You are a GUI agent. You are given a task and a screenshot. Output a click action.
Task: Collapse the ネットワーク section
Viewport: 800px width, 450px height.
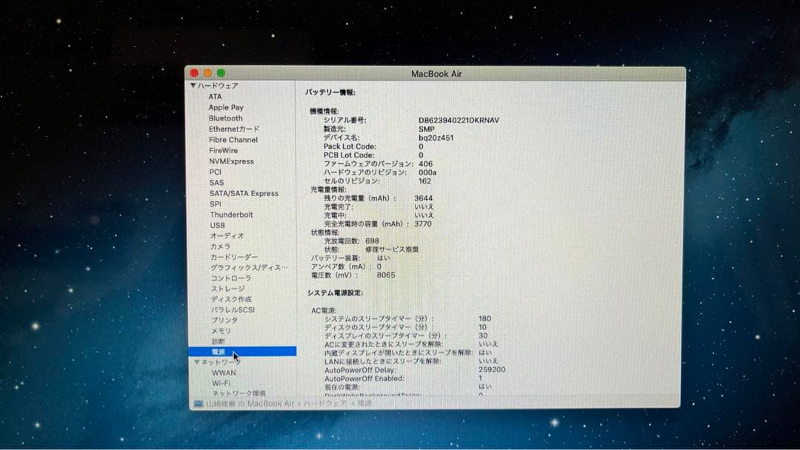[197, 363]
